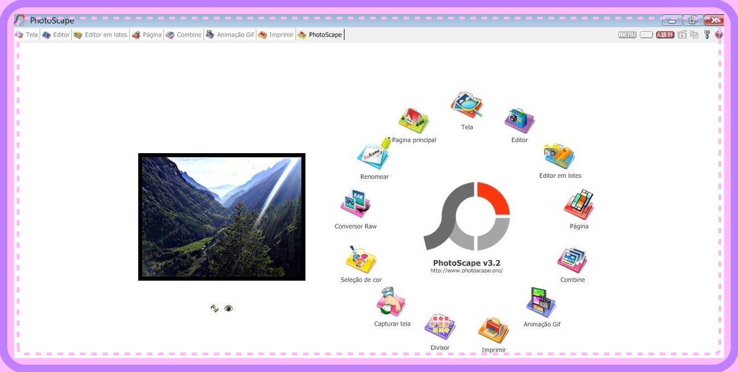
Task: Toggle the eye icon below the photo
Action: (229, 308)
